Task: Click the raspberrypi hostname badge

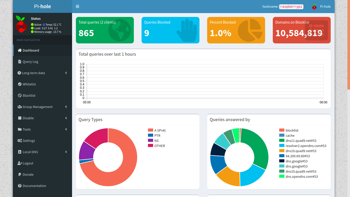Action: coord(291,7)
